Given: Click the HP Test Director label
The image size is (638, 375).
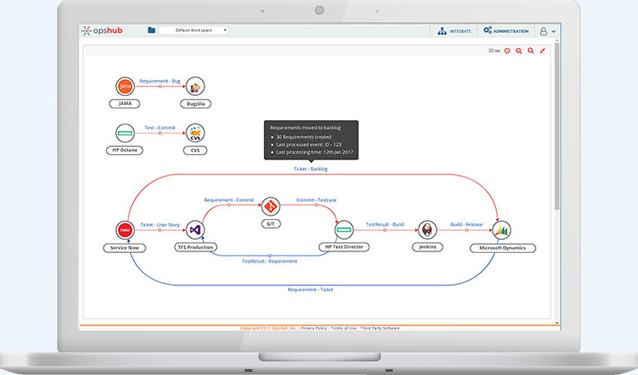Looking at the screenshot, I should point(345,247).
